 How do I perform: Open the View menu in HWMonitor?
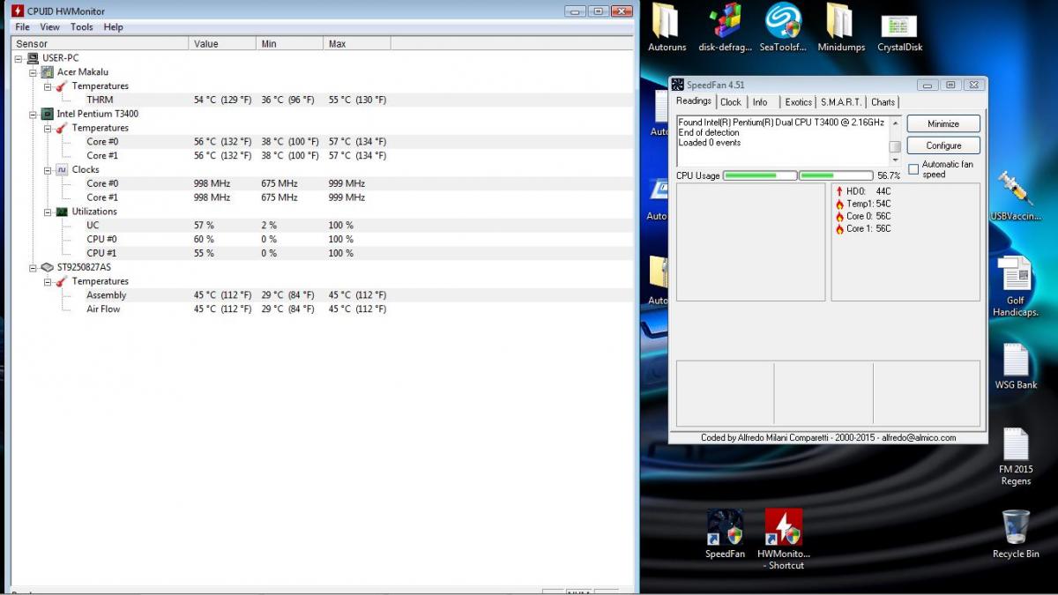[x=50, y=27]
